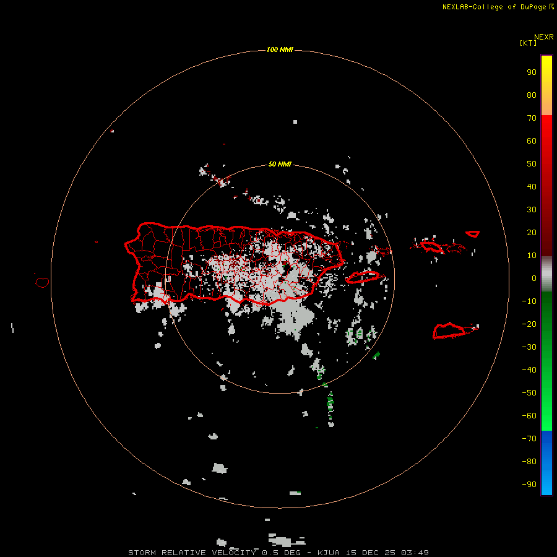Click the positive 90 scale value
Image resolution: width=557 pixels, height=557 pixels.
532,72
